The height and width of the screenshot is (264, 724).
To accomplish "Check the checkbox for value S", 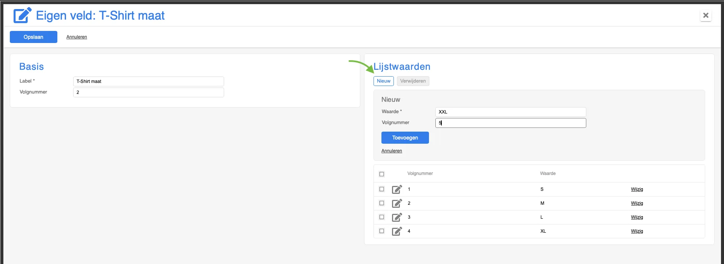I will [x=381, y=189].
